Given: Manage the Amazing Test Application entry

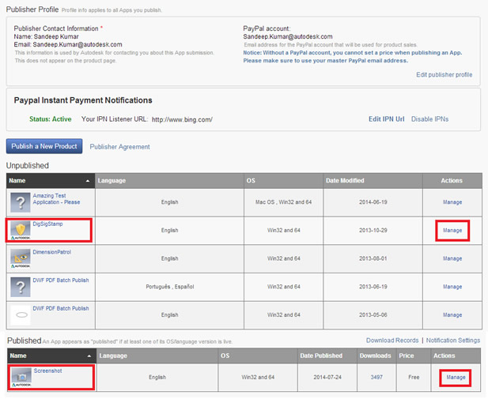Looking at the screenshot, I should [x=452, y=202].
